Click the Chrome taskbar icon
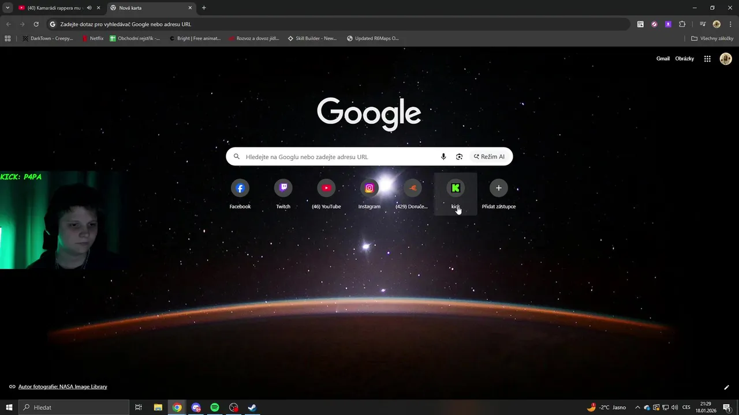Image resolution: width=739 pixels, height=415 pixels. [x=177, y=408]
